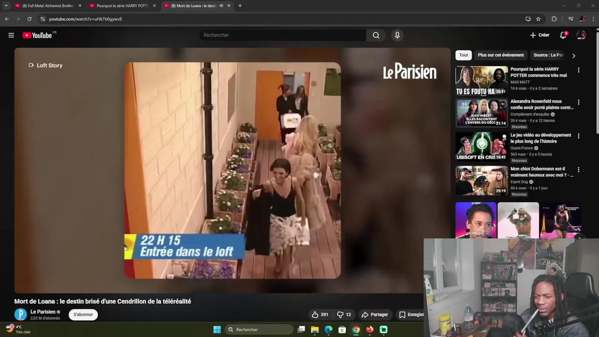This screenshot has width=599, height=337.
Task: Go forward with the browser forward arrow
Action: 18,19
